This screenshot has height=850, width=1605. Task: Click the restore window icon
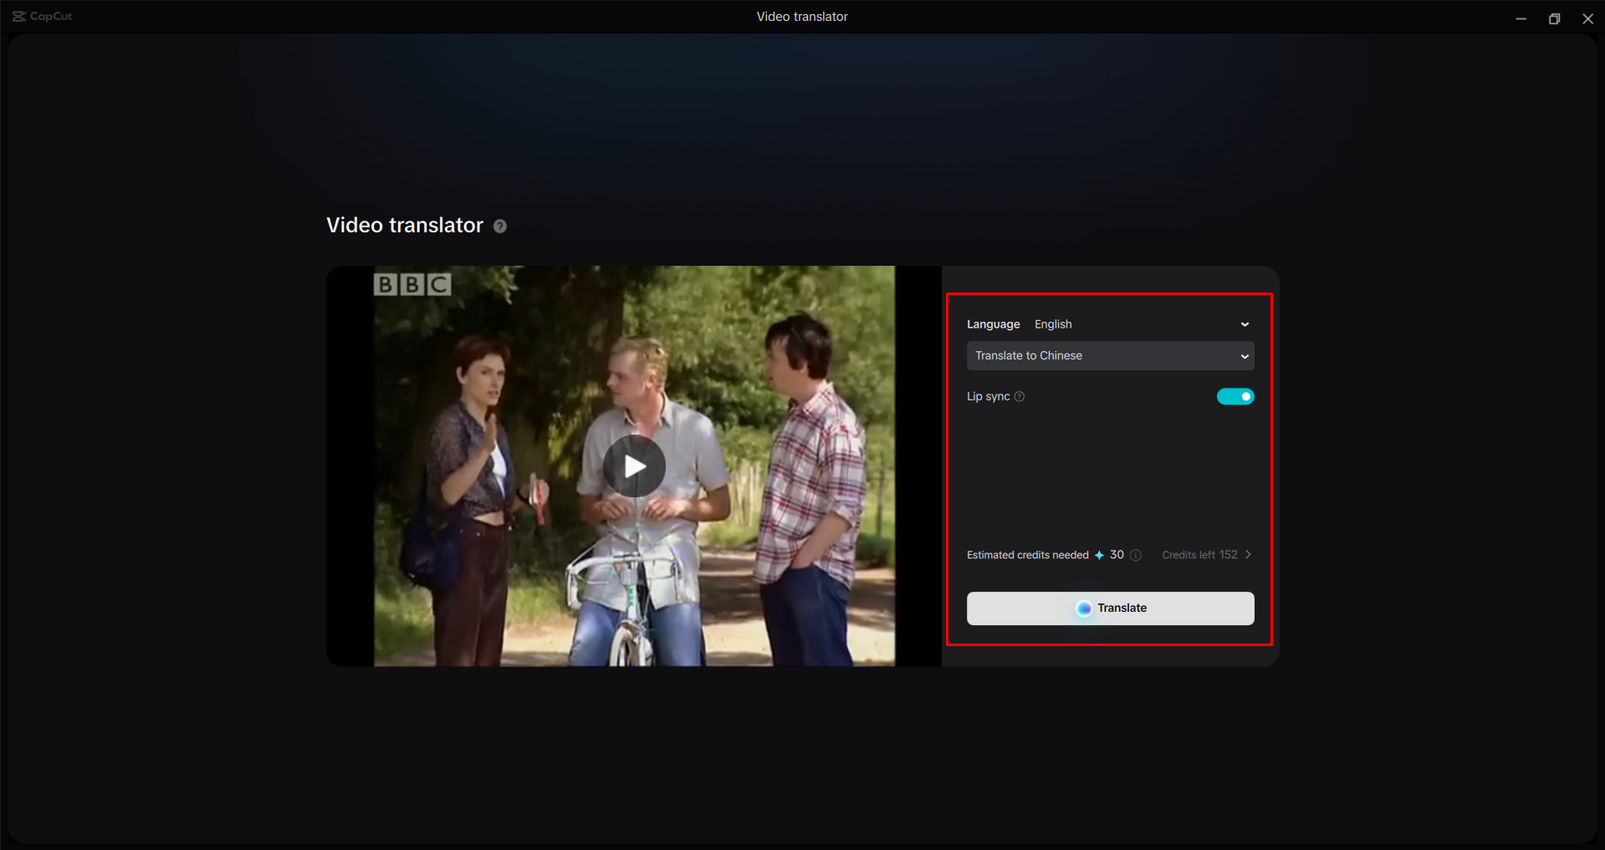1554,18
